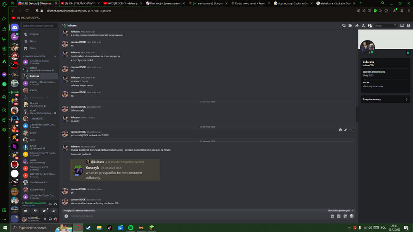This screenshot has width=413, height=232.
Task: Open the Bakuś direct message
Action: click(40, 69)
